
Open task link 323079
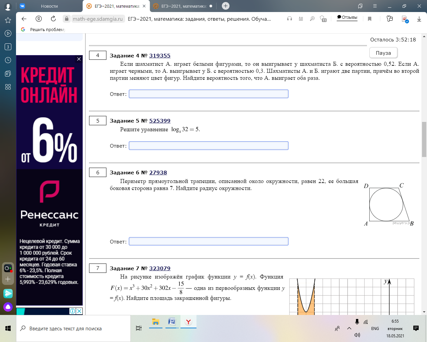(160, 269)
